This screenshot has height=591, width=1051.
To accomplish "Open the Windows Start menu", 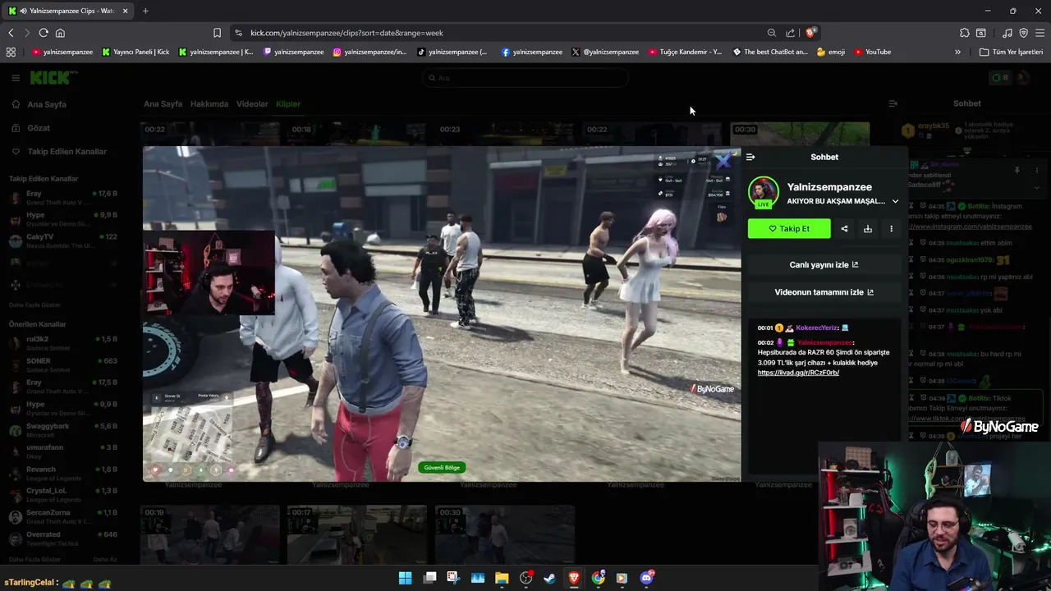I will point(406,578).
